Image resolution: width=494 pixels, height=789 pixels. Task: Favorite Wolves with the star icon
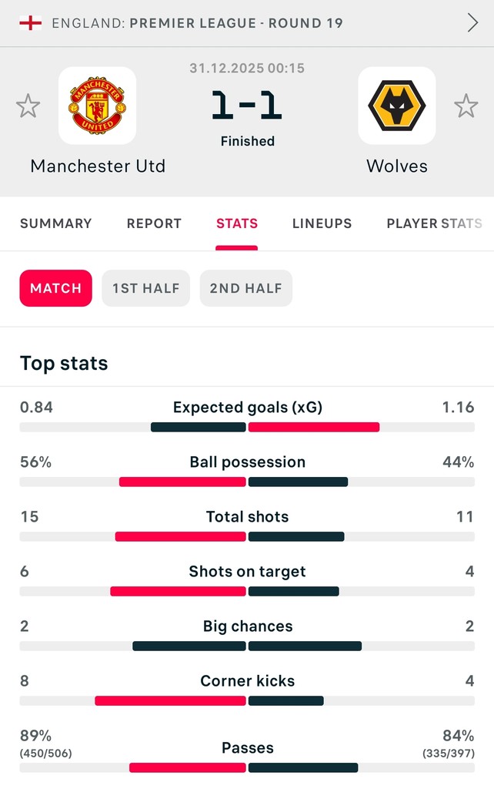466,106
